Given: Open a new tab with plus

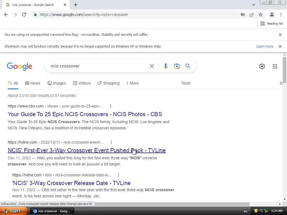Looking at the screenshot, I should click(x=76, y=5).
